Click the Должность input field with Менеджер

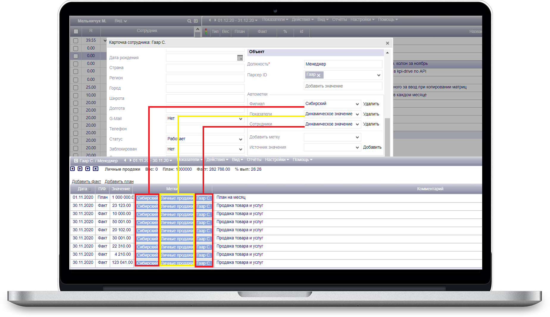[343, 64]
